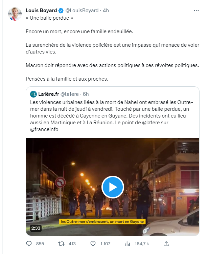Click the 855 replies count
This screenshot has width=209, height=254.
coord(40,244)
